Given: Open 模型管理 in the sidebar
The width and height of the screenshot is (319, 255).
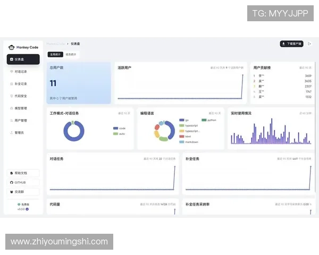Looking at the screenshot, I should (23, 108).
